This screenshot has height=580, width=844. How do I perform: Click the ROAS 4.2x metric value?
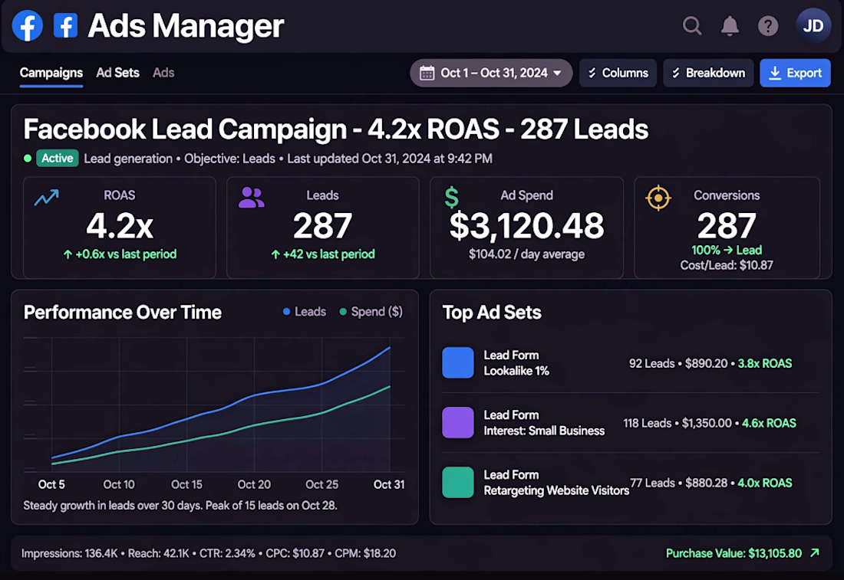[x=120, y=226]
